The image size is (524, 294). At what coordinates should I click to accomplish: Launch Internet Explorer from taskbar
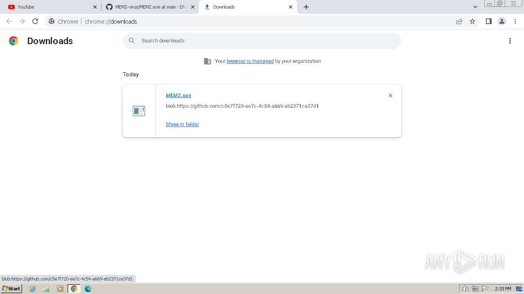tap(33, 289)
